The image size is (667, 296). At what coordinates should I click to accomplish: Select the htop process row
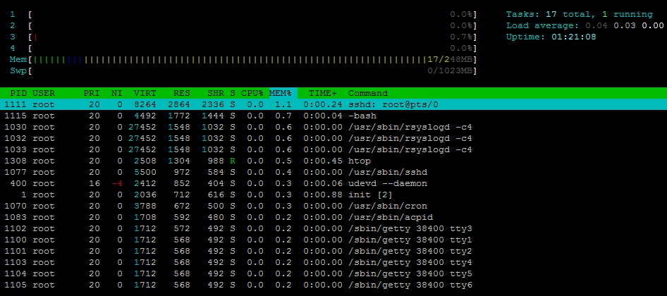coord(333,161)
